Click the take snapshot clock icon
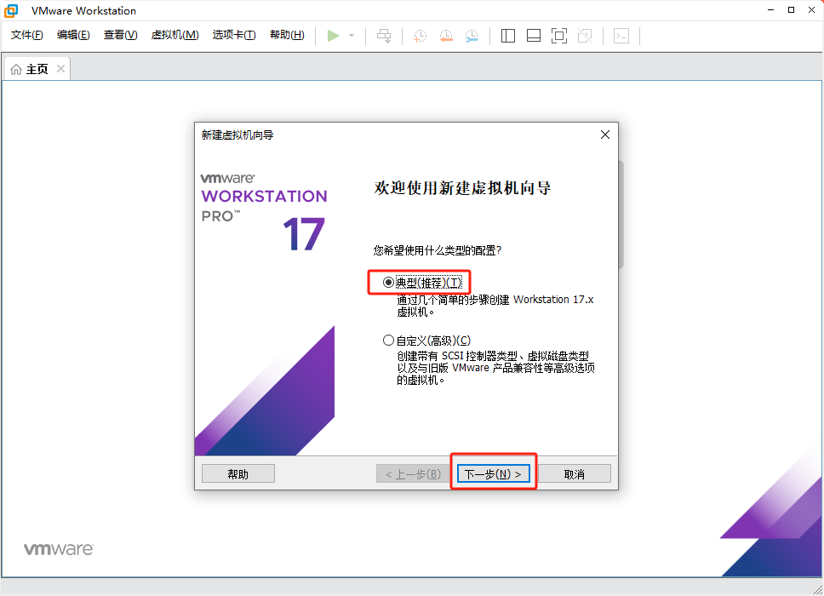The image size is (824, 596). click(420, 36)
